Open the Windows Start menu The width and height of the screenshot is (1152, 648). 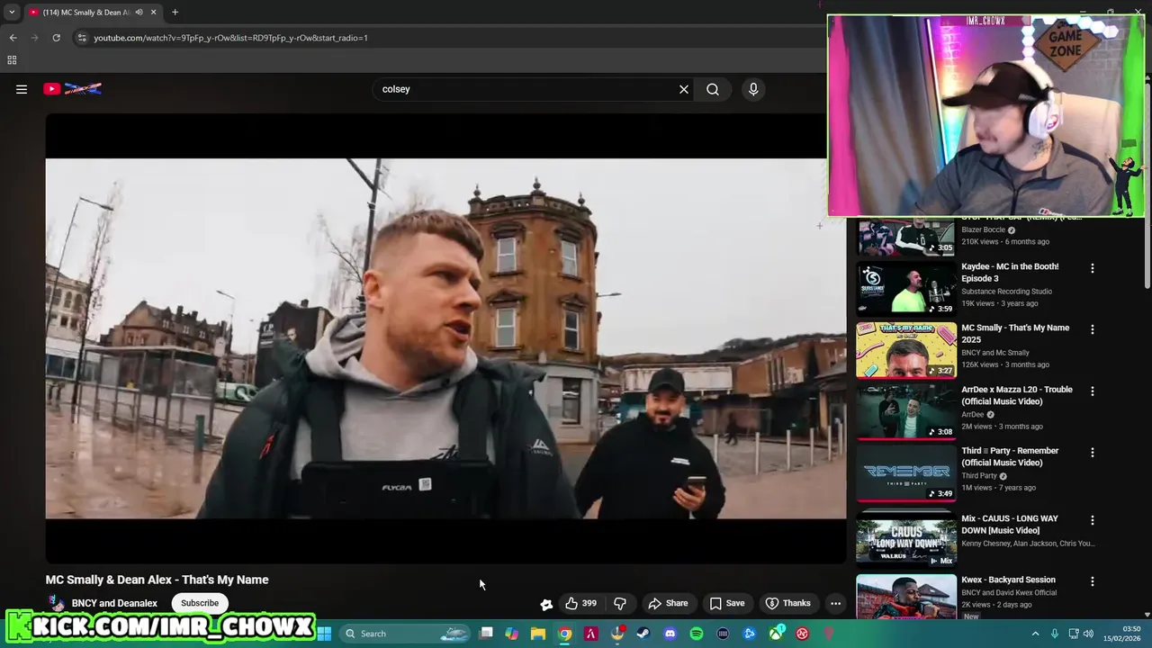(324, 634)
